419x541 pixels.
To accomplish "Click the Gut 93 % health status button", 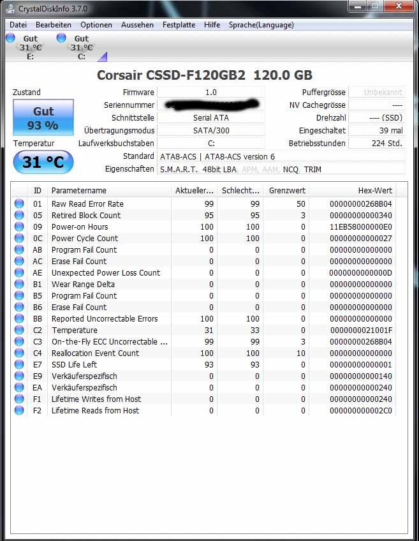I will [x=43, y=117].
